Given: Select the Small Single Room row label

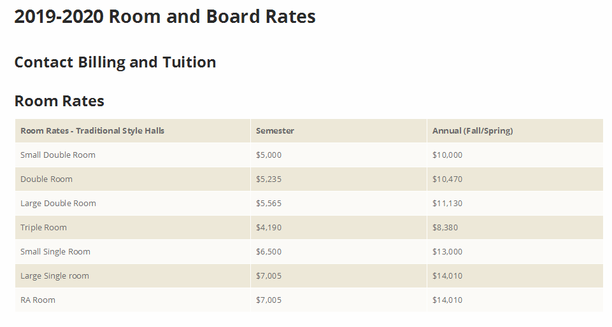Looking at the screenshot, I should [55, 251].
